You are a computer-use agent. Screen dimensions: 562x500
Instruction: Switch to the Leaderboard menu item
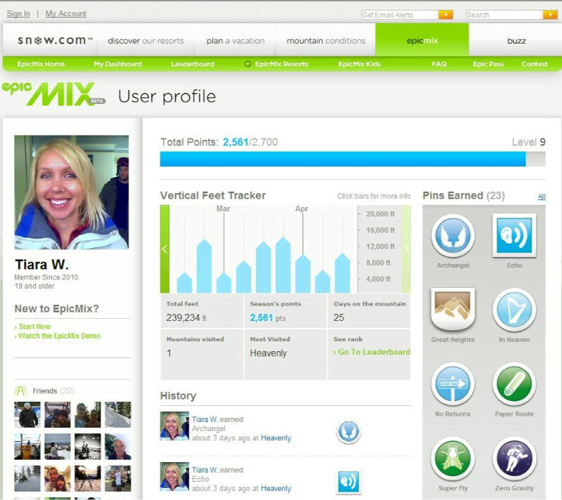point(192,64)
